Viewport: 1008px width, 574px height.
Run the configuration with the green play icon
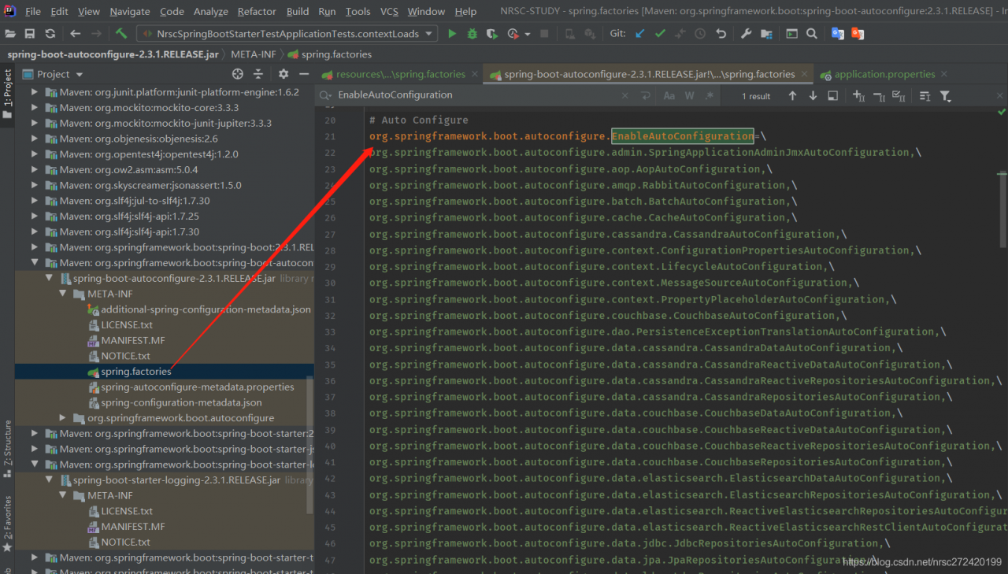tap(452, 34)
